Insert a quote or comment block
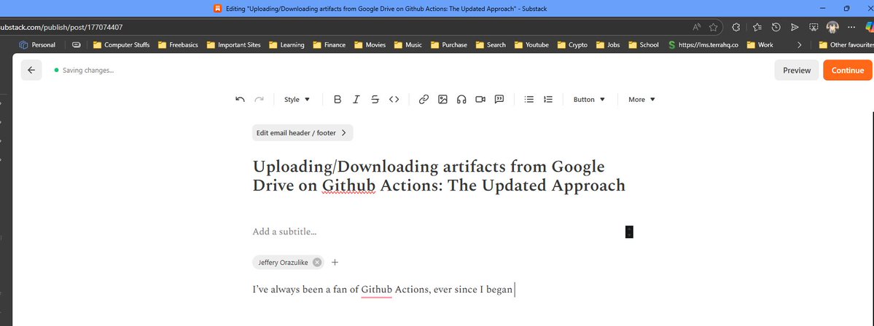The height and width of the screenshot is (326, 874). pyautogui.click(x=499, y=100)
